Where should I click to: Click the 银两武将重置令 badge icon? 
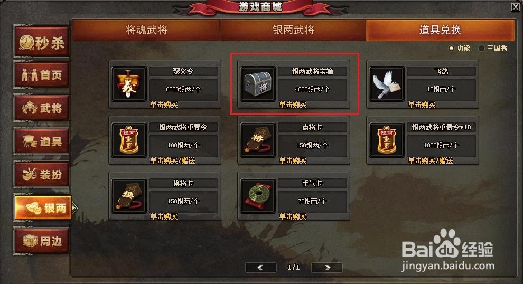[x=129, y=140]
